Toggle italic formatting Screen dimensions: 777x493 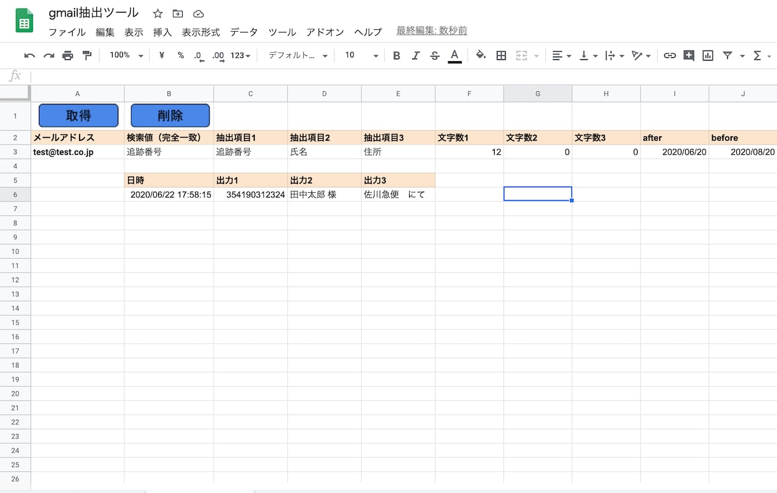pyautogui.click(x=416, y=56)
